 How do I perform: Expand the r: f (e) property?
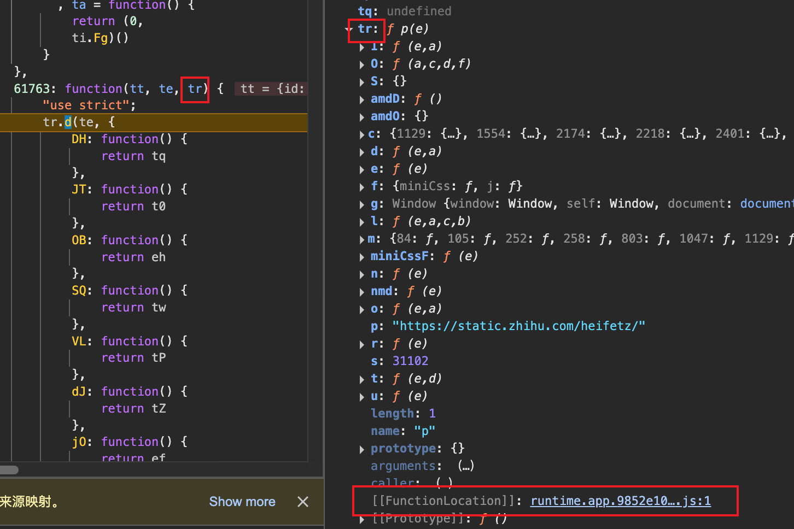pos(362,344)
